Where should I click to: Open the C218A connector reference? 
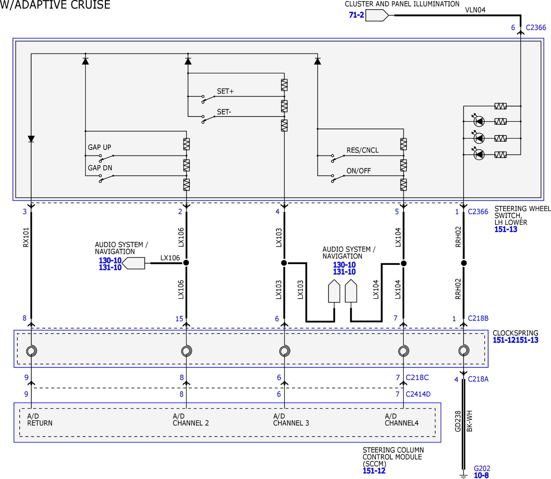pyautogui.click(x=478, y=379)
